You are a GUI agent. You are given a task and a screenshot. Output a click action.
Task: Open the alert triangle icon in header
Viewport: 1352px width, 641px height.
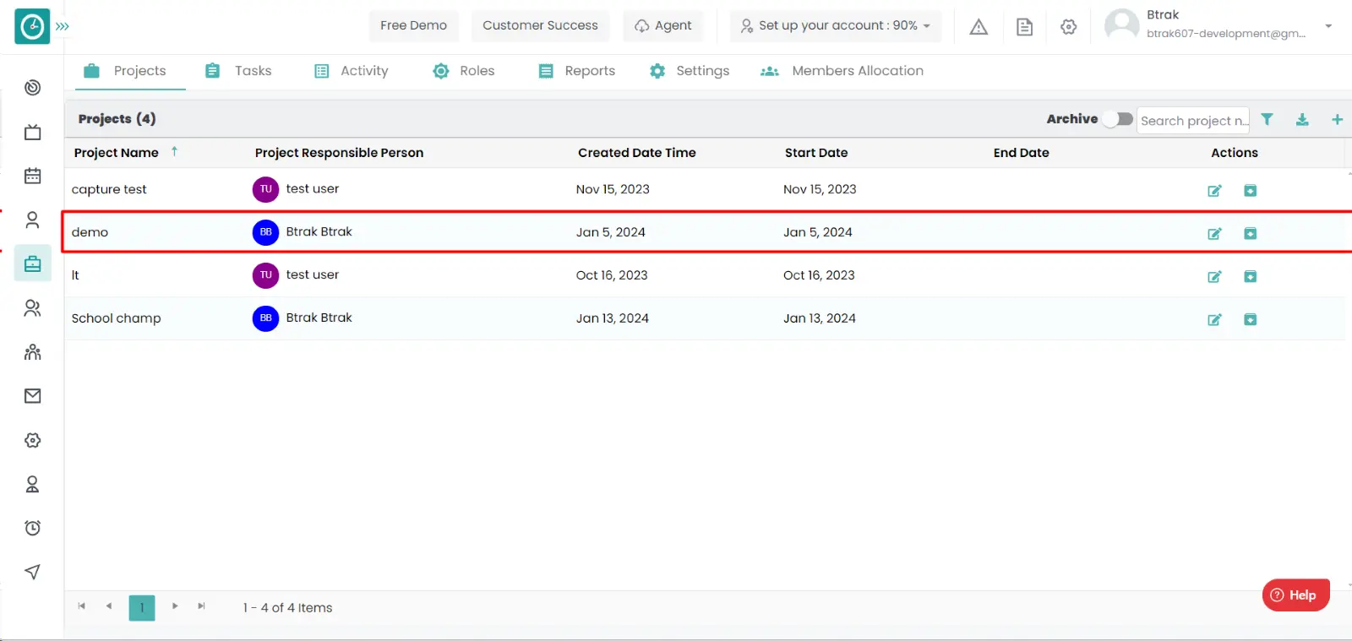tap(979, 27)
